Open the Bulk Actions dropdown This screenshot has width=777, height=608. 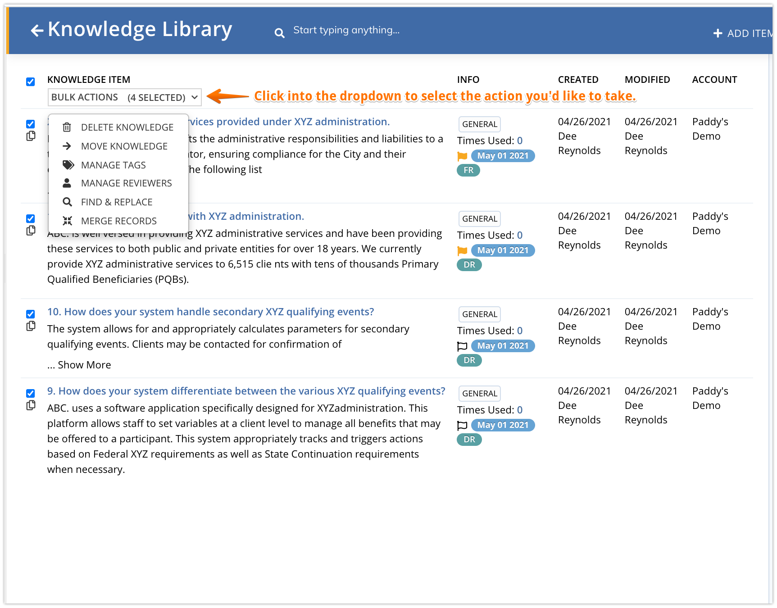tap(125, 97)
